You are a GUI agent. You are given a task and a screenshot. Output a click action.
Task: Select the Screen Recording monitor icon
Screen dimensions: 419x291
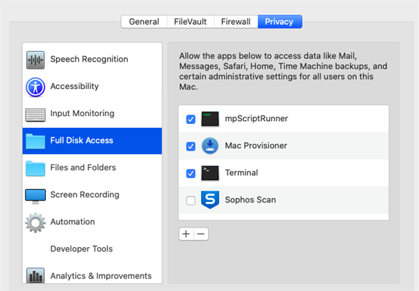(x=35, y=196)
